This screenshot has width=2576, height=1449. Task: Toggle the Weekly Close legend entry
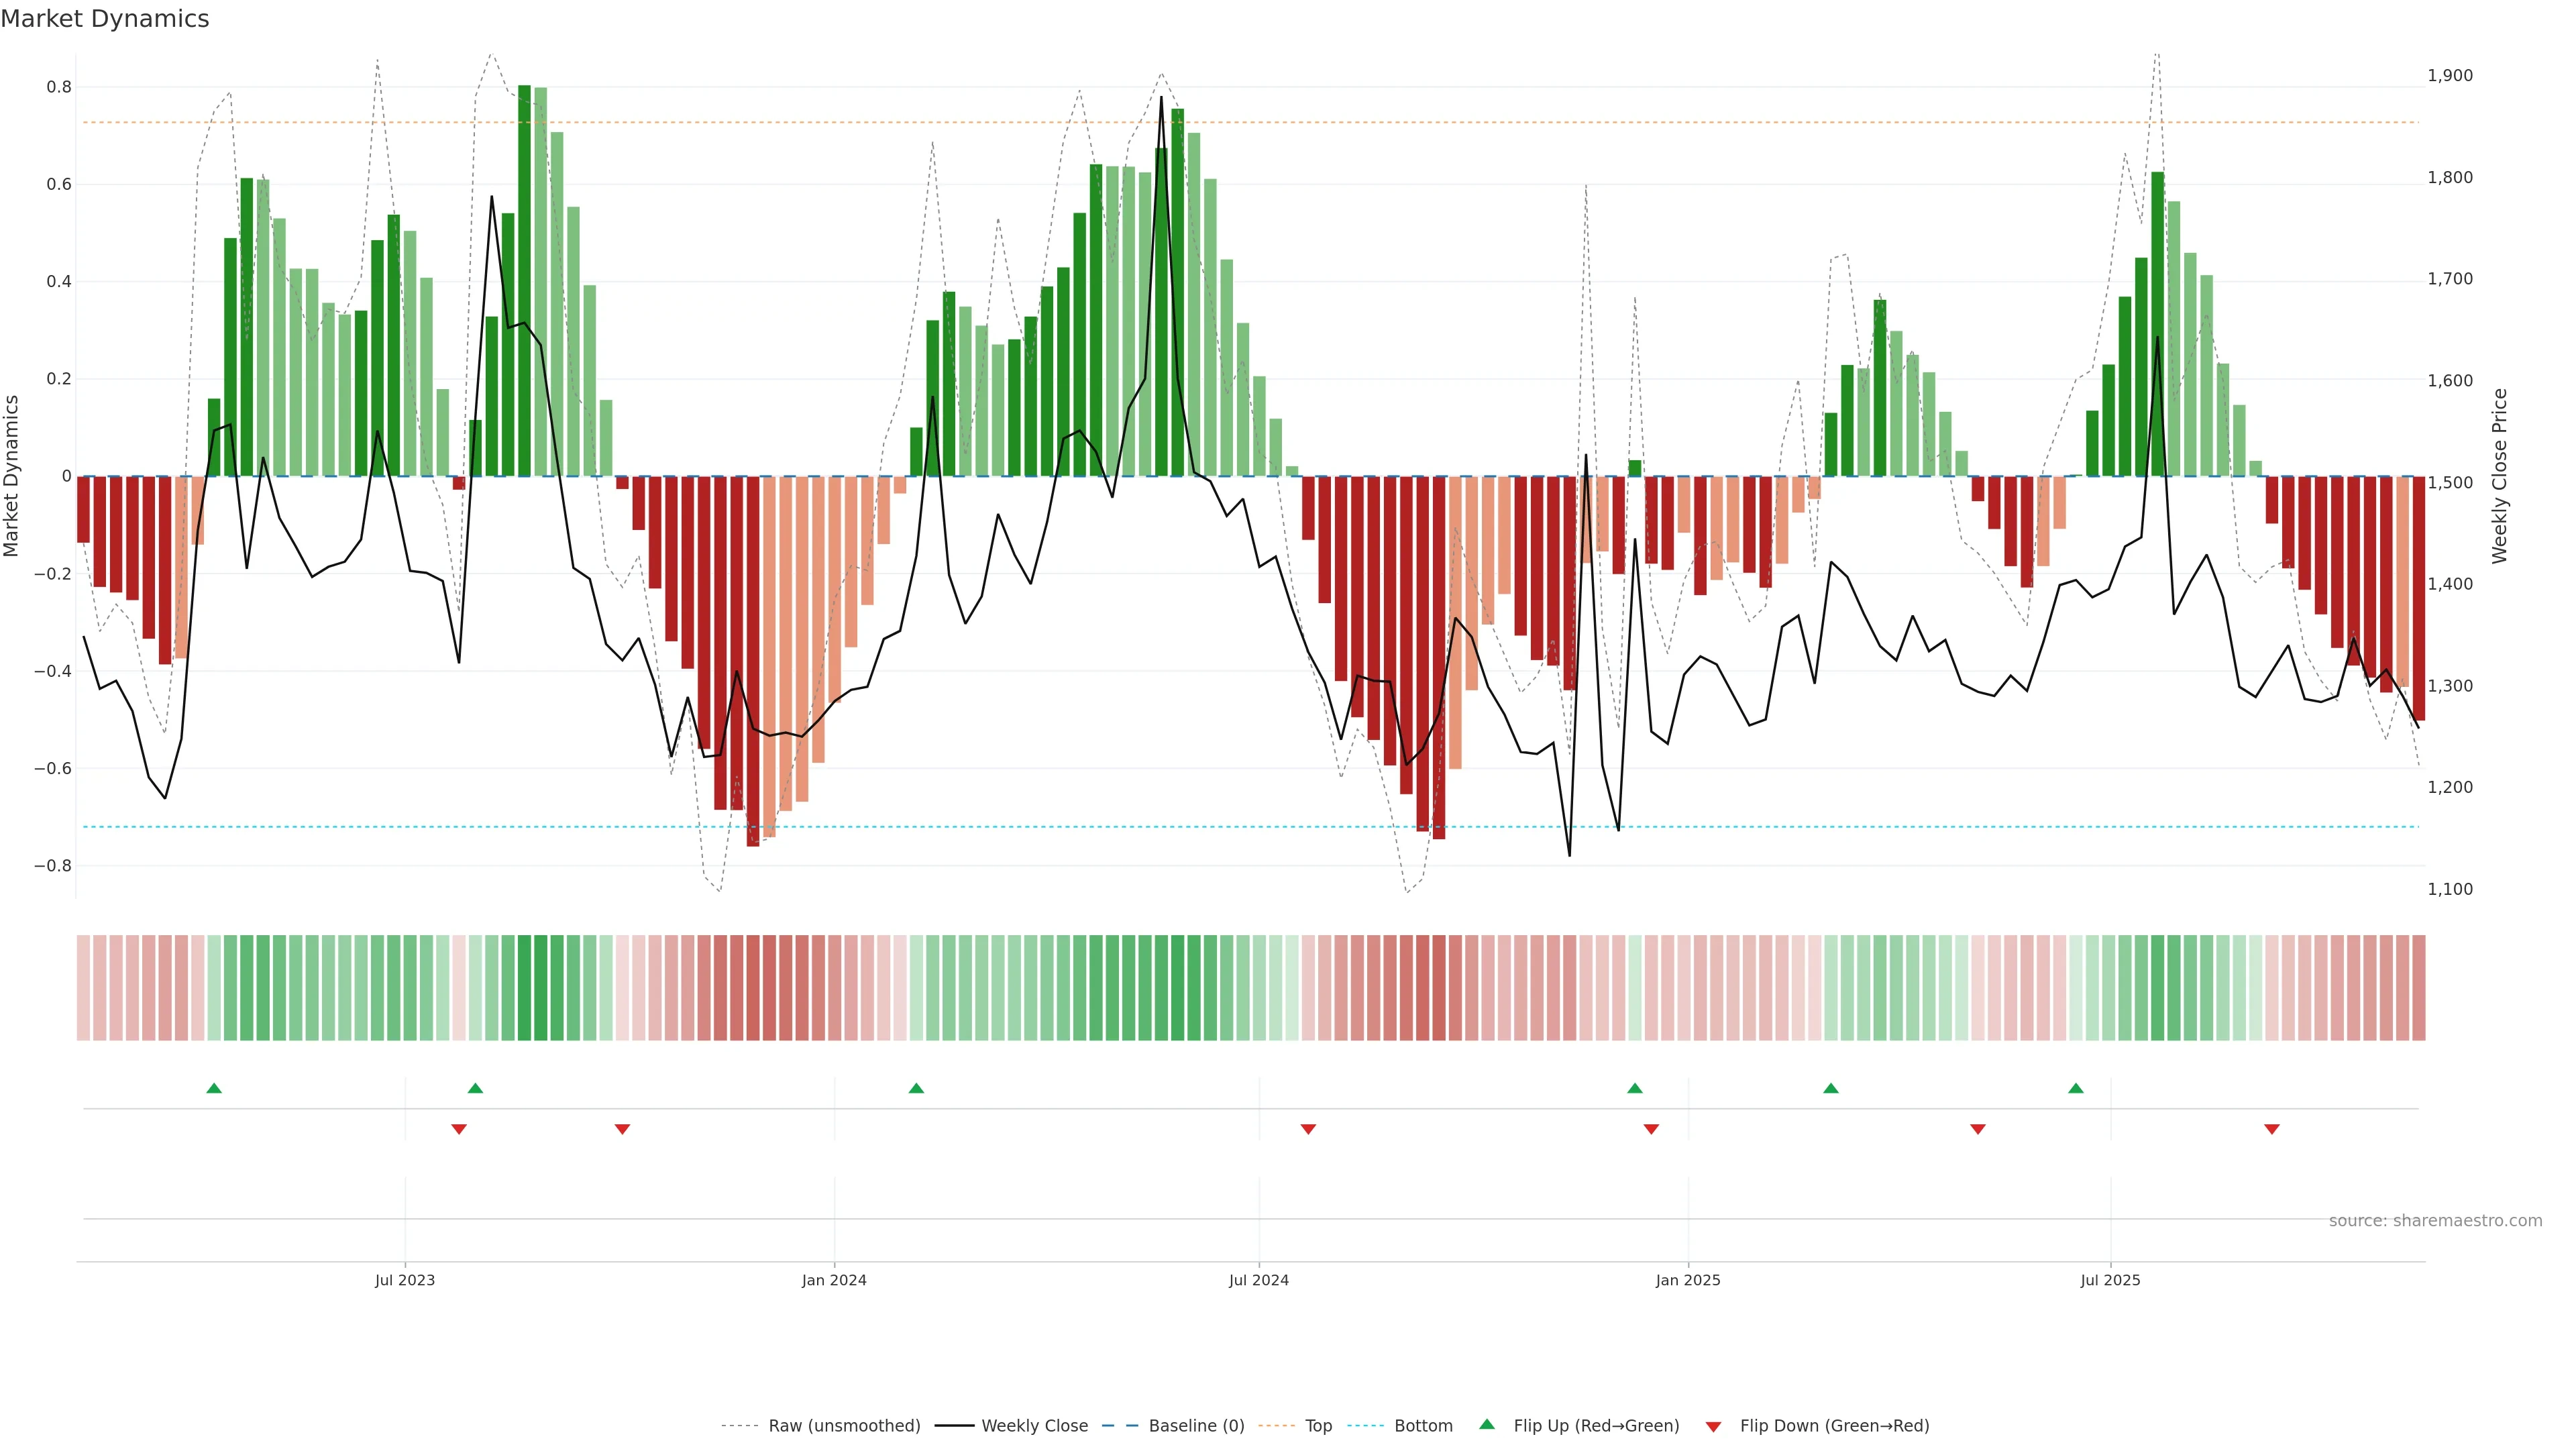coord(1034,1426)
